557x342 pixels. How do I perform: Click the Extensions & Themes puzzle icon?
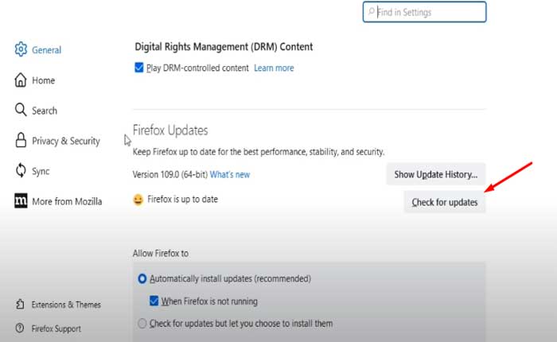click(18, 305)
